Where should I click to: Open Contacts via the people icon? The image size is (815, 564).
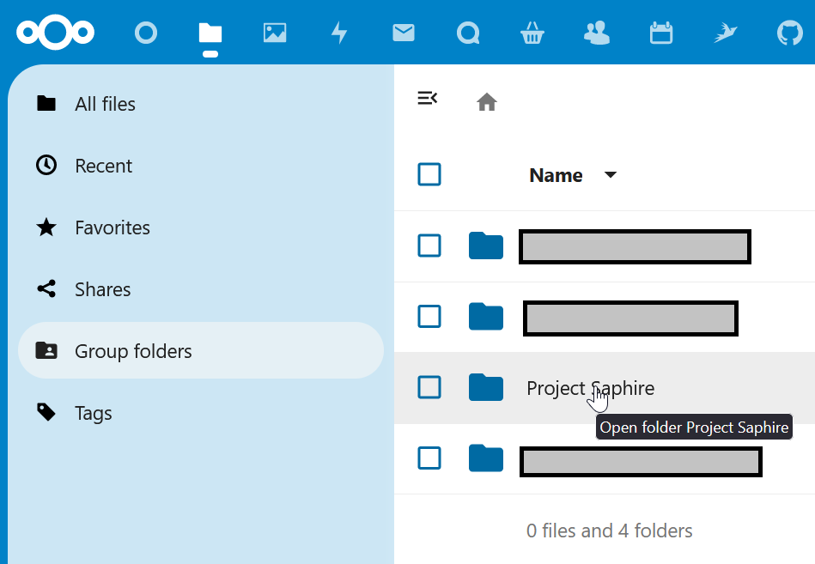596,32
